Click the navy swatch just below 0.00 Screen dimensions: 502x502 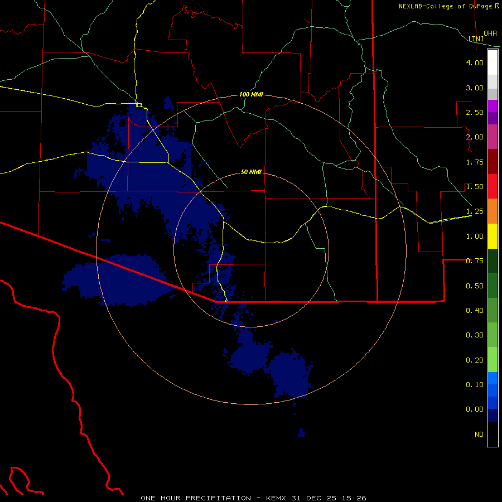493,416
